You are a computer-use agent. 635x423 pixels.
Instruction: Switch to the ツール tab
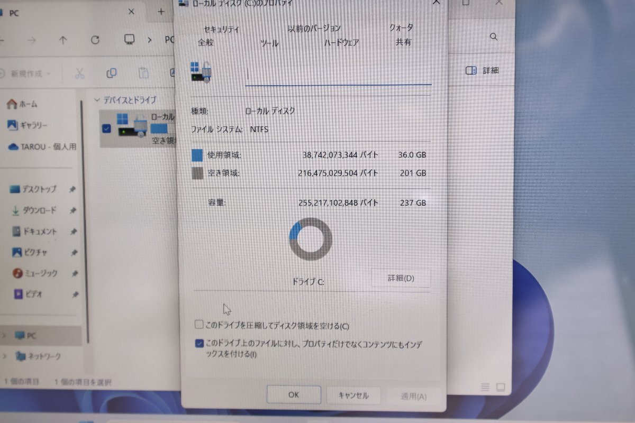point(269,44)
